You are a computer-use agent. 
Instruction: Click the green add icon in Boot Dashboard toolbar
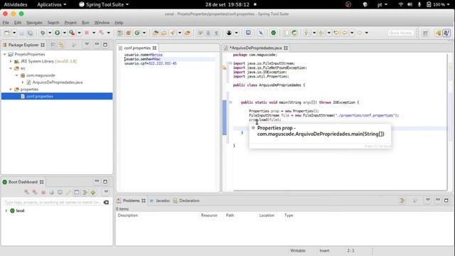[x=93, y=192]
